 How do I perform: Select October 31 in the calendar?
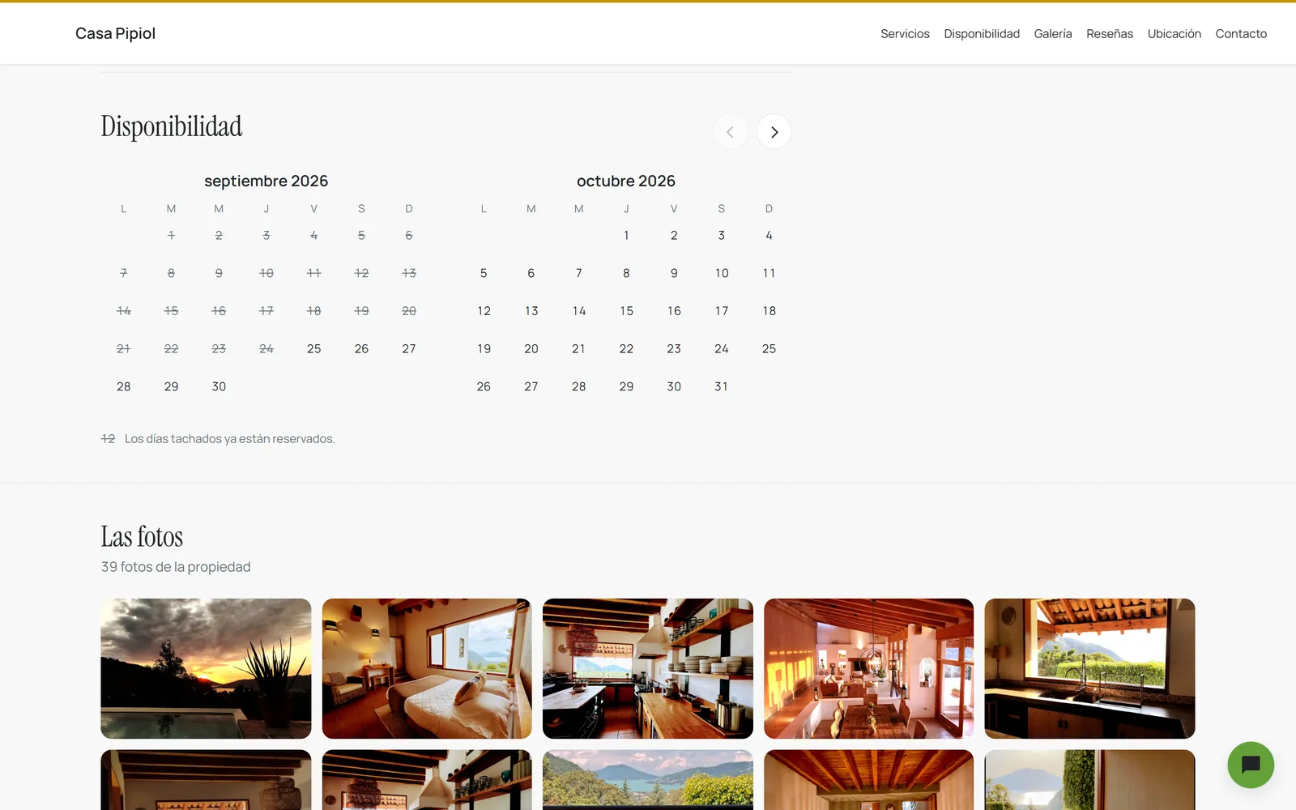click(x=721, y=386)
